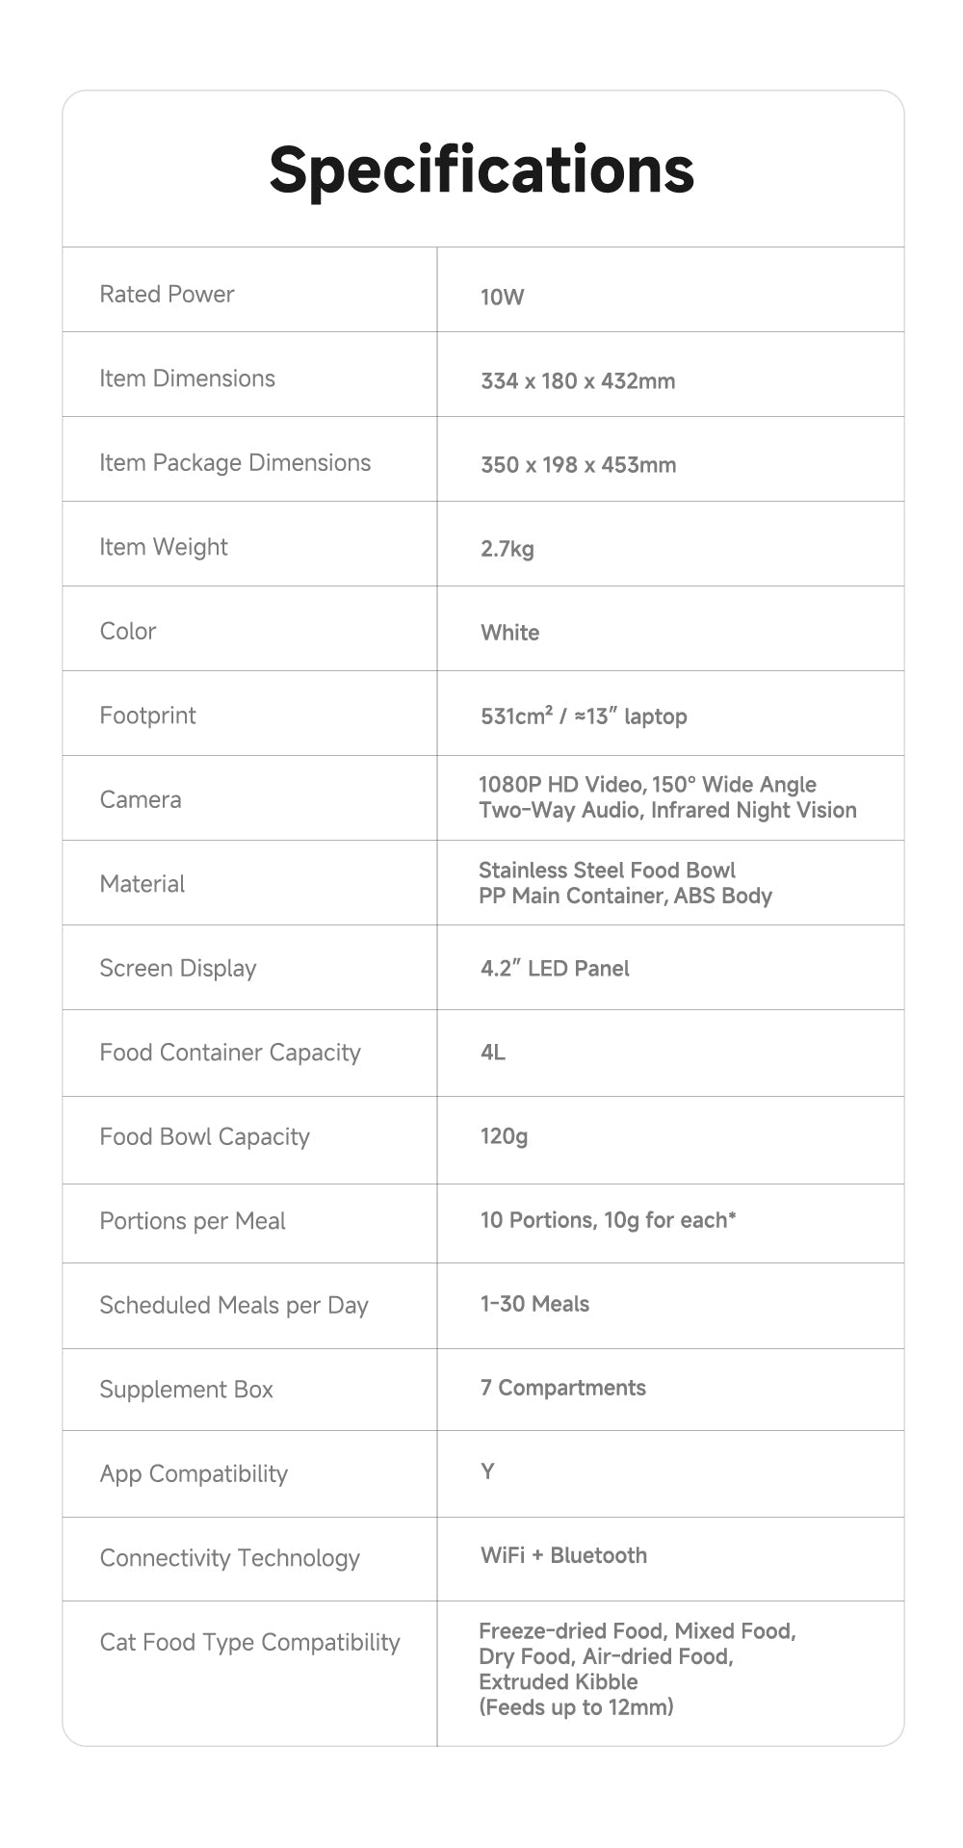Click Food Container Capacity label
This screenshot has width=963, height=1848.
(229, 1053)
